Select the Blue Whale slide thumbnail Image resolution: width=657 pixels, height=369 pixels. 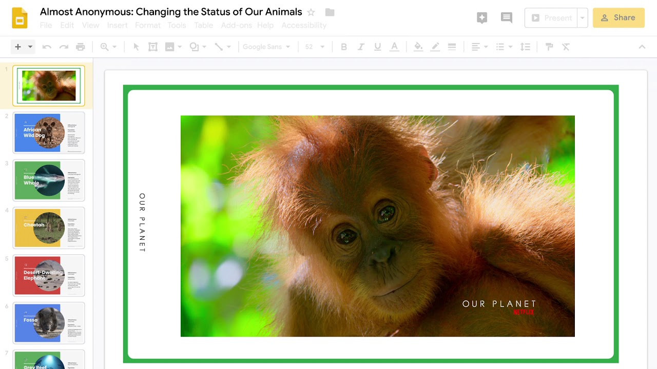point(49,180)
